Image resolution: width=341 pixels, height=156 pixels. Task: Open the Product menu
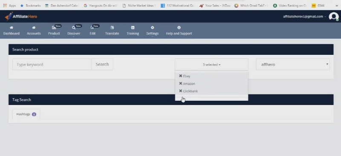[x=54, y=34]
